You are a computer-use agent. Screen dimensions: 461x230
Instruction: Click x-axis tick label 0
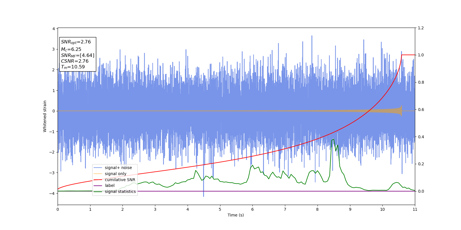[x=58, y=209]
